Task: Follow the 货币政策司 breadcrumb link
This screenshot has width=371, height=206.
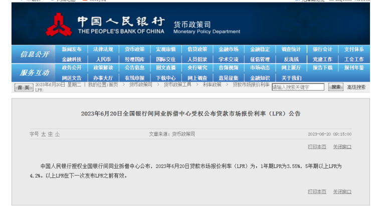Action: coord(140,84)
